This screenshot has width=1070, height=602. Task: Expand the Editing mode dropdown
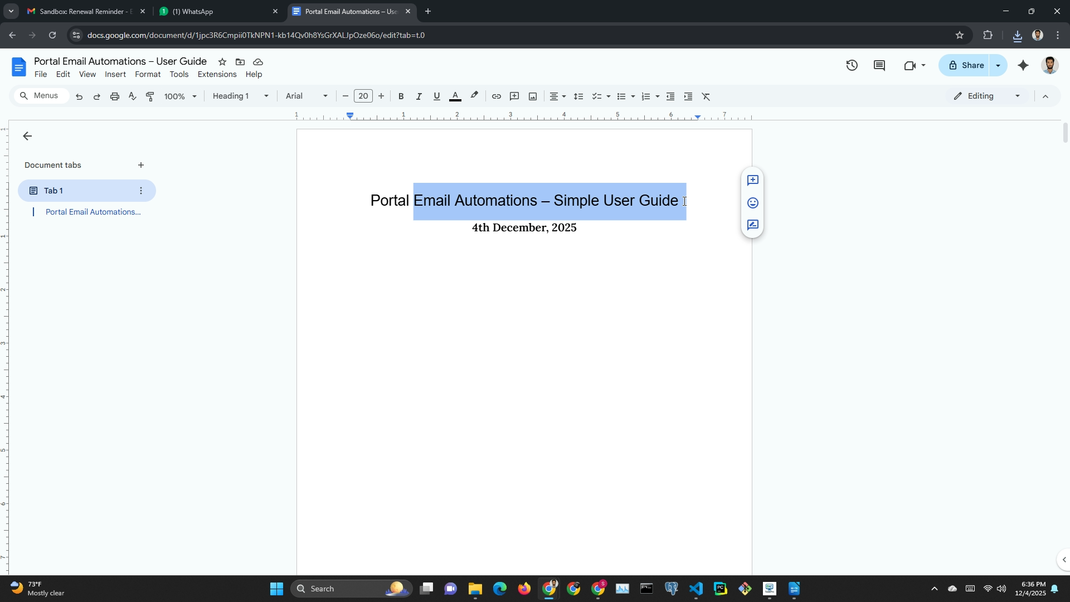click(x=987, y=96)
